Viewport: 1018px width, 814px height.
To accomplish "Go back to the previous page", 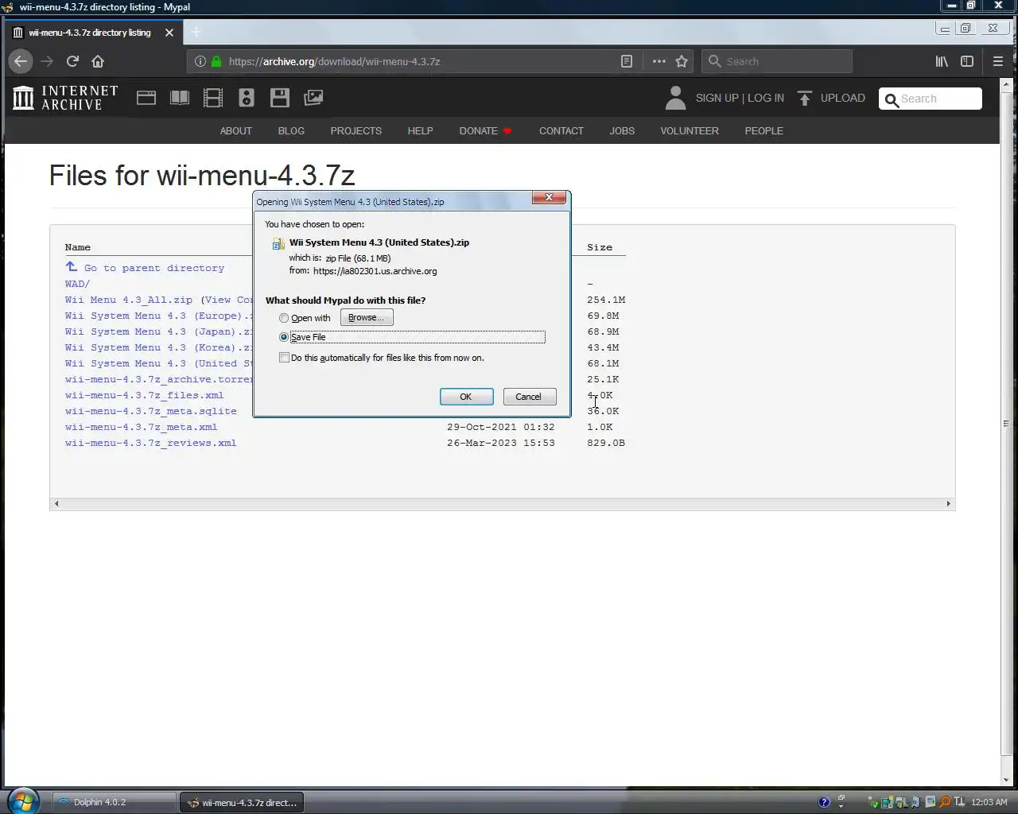I will 21,61.
